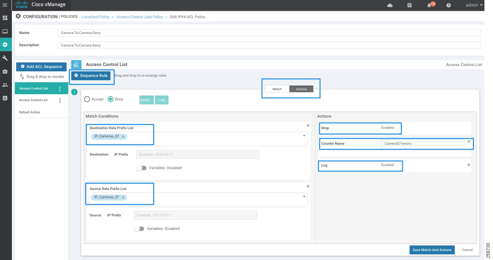Screen dimensions: 493x260
Task: Open the Configuration gear sidebar icon
Action: pos(5,45)
